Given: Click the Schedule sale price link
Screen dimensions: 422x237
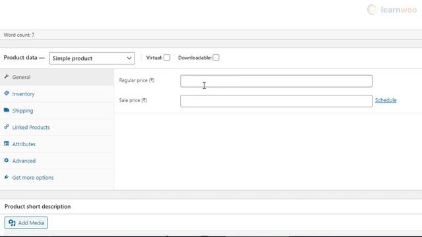Looking at the screenshot, I should click(386, 100).
